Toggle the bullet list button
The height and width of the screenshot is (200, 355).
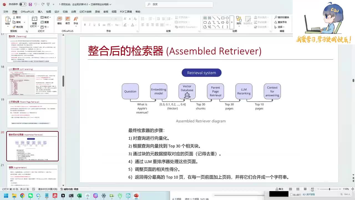coord(143,19)
